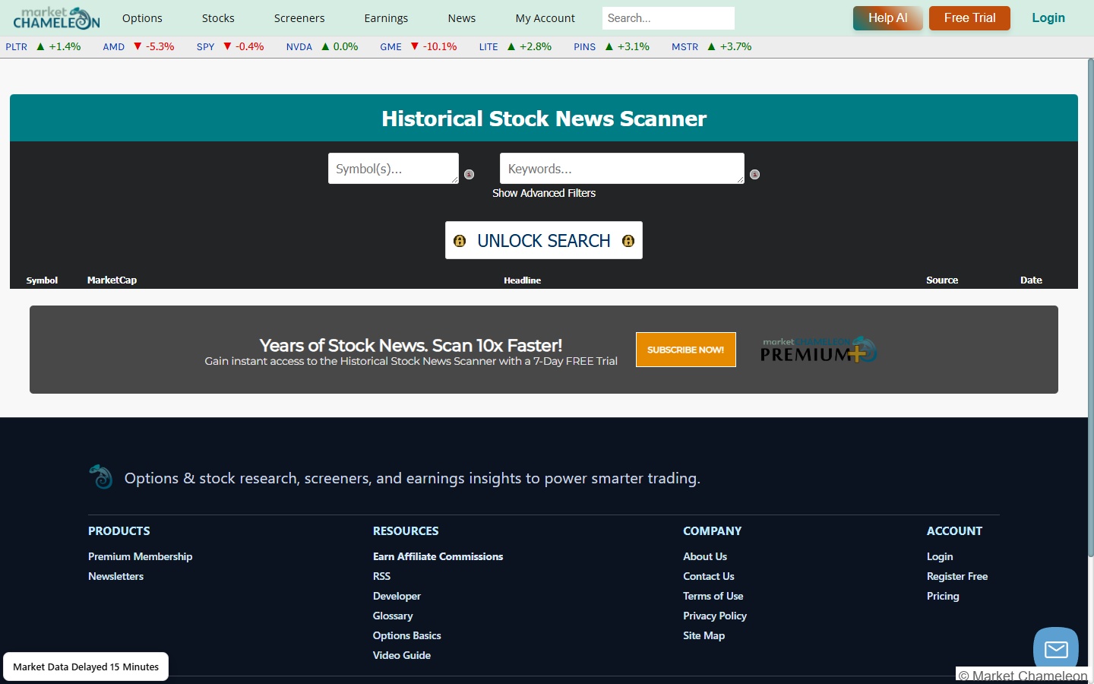Image resolution: width=1094 pixels, height=684 pixels.
Task: Open Terms of Use footer link
Action: [713, 596]
